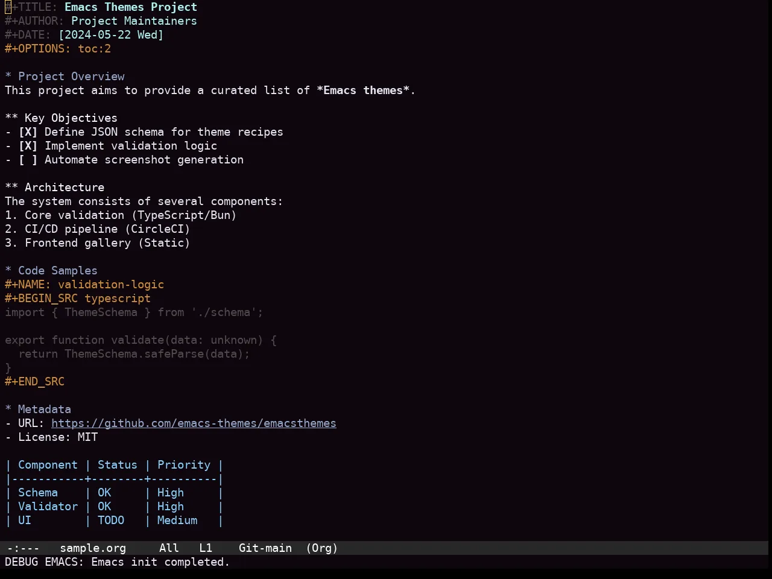772x579 pixels.
Task: Click the import ThemeSchema code line
Action: [134, 312]
